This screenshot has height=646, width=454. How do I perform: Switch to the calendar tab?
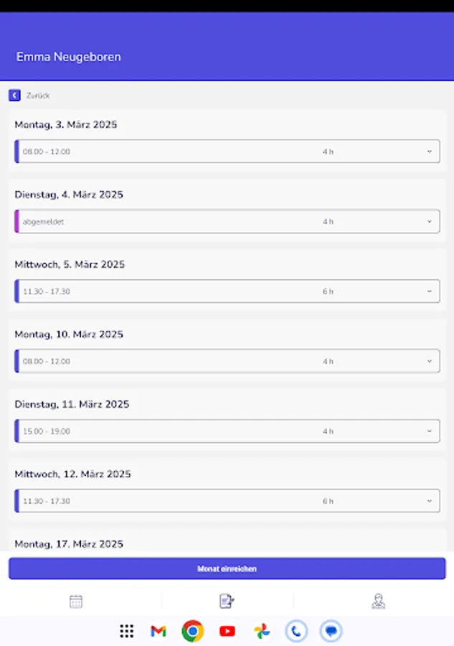(75, 600)
